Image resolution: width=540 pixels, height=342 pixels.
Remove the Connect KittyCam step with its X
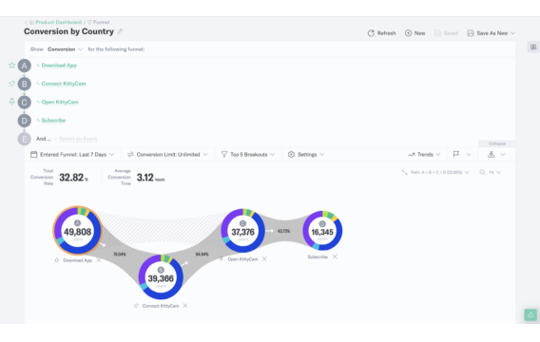pyautogui.click(x=185, y=306)
